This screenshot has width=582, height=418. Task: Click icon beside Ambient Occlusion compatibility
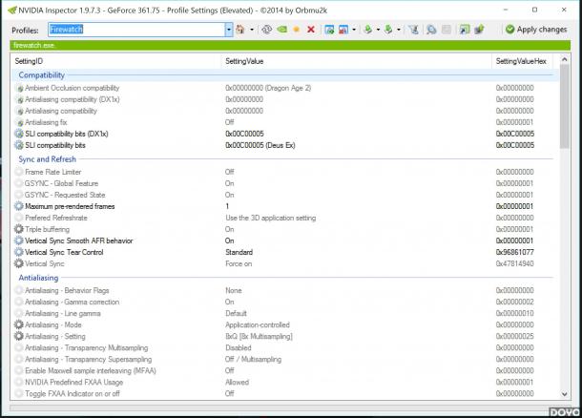pyautogui.click(x=20, y=89)
